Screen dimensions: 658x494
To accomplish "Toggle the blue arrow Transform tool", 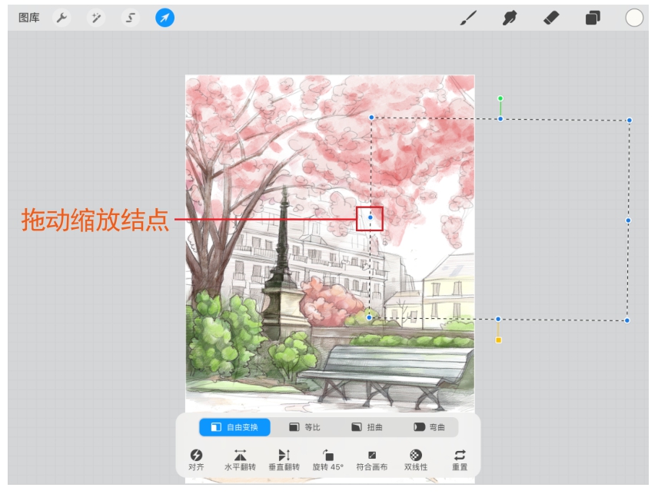I will pos(165,18).
